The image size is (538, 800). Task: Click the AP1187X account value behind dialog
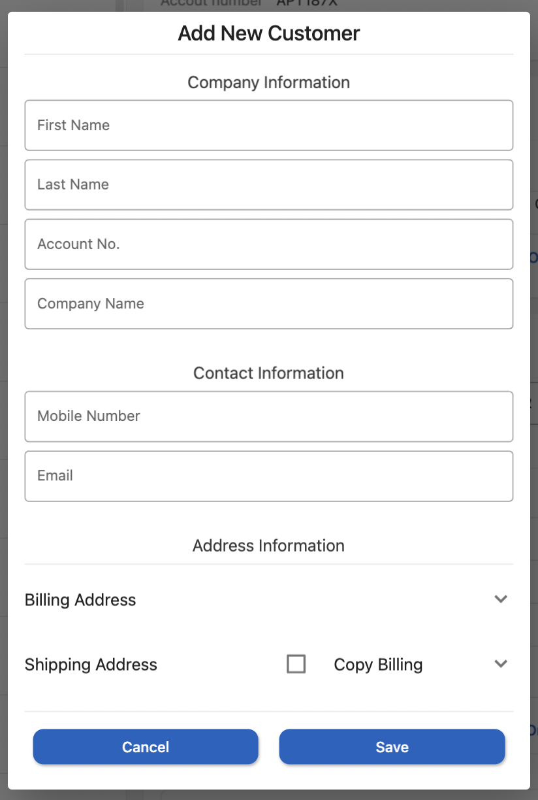[307, 4]
